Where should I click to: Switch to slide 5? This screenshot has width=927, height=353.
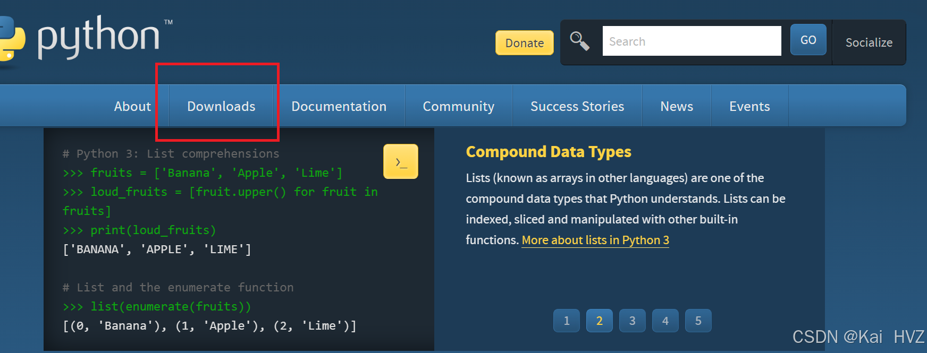coord(698,321)
